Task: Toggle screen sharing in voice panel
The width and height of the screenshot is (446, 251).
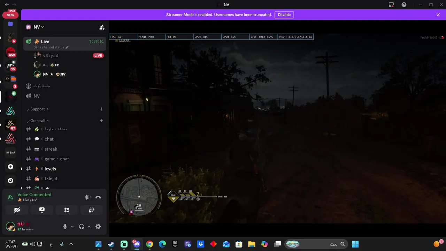Action: [42, 210]
